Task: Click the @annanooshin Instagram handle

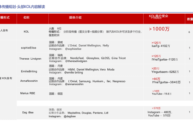Action: pos(74,84)
